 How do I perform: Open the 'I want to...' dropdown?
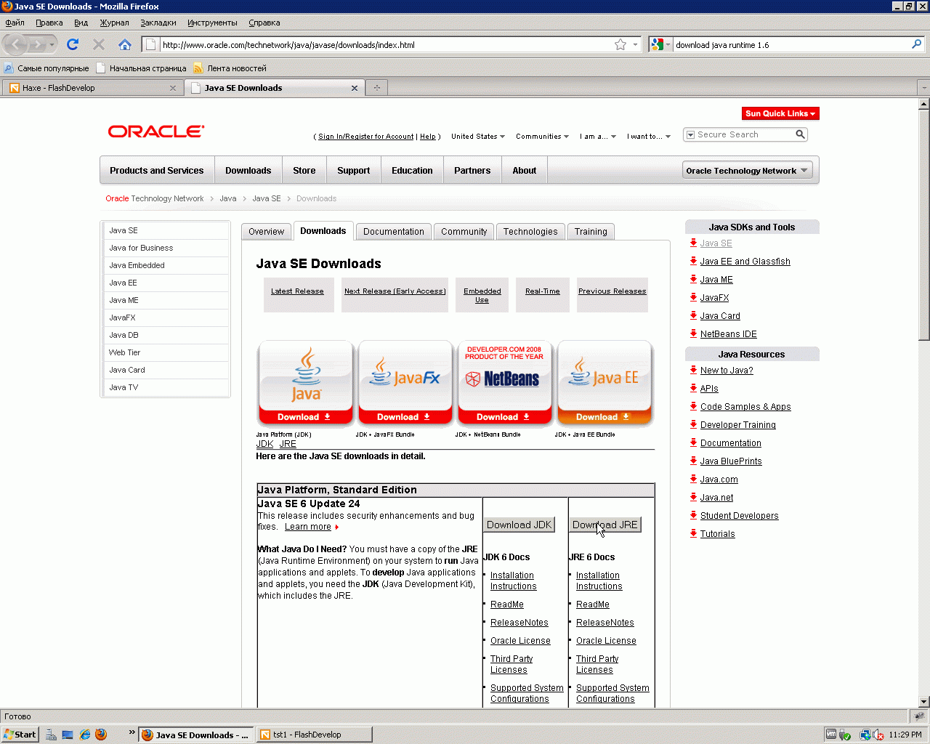pyautogui.click(x=648, y=137)
